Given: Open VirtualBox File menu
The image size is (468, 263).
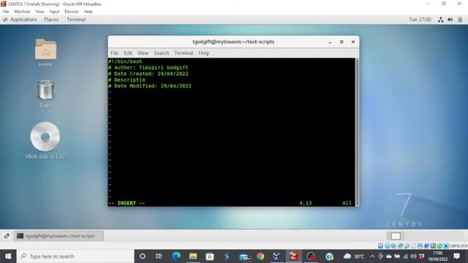Looking at the screenshot, I should point(6,12).
